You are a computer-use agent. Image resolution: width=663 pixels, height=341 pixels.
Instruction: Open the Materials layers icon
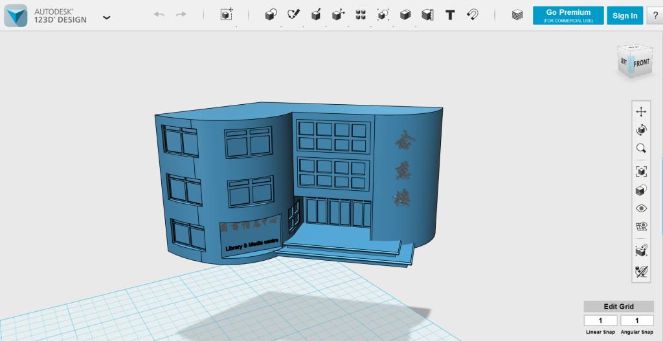click(517, 15)
